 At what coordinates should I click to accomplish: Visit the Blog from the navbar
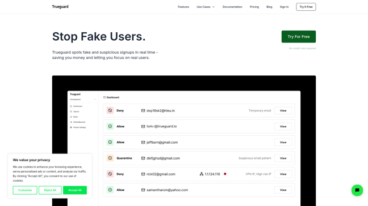pos(269,7)
